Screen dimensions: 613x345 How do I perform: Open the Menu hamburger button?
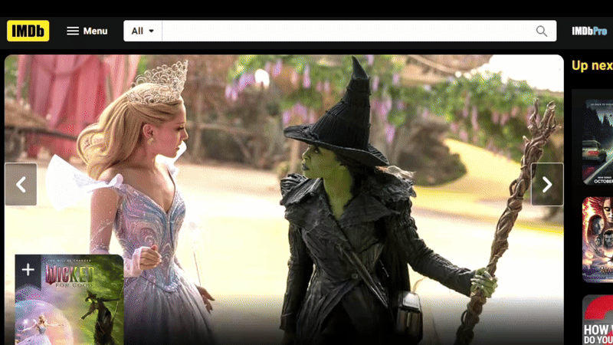coord(87,31)
